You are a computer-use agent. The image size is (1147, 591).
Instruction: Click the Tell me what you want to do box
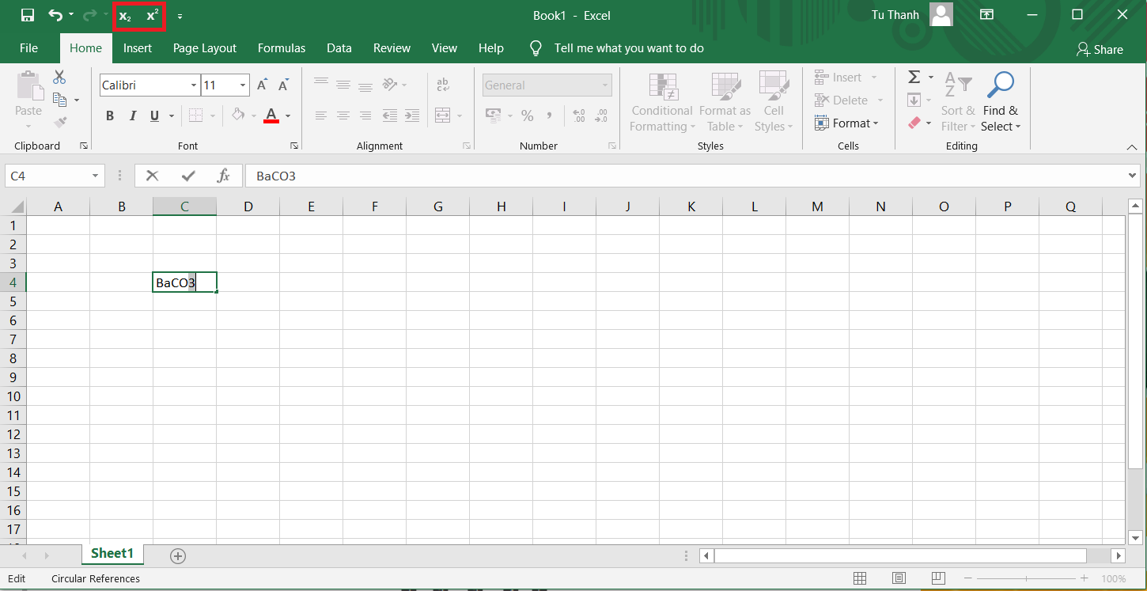[x=628, y=48]
